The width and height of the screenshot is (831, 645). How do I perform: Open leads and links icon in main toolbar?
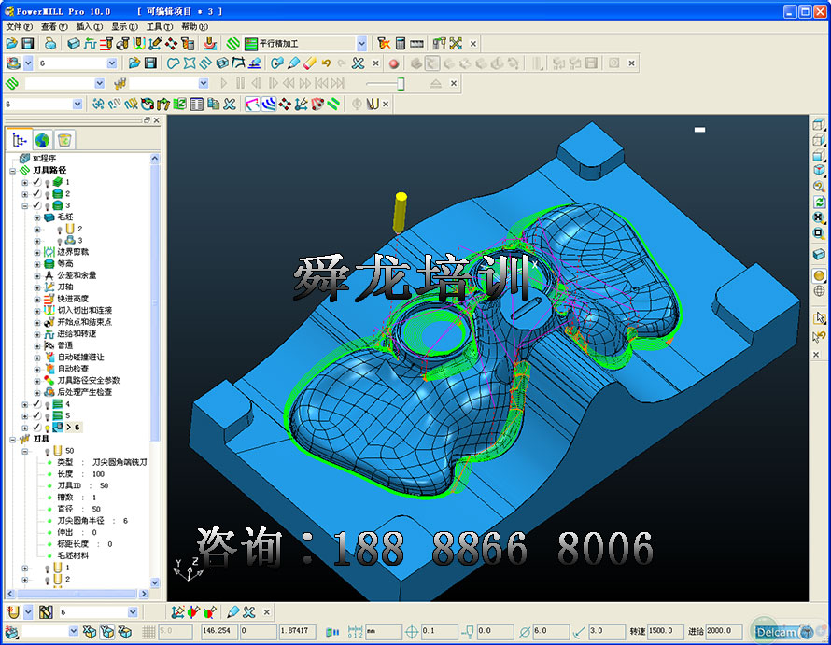click(x=139, y=44)
